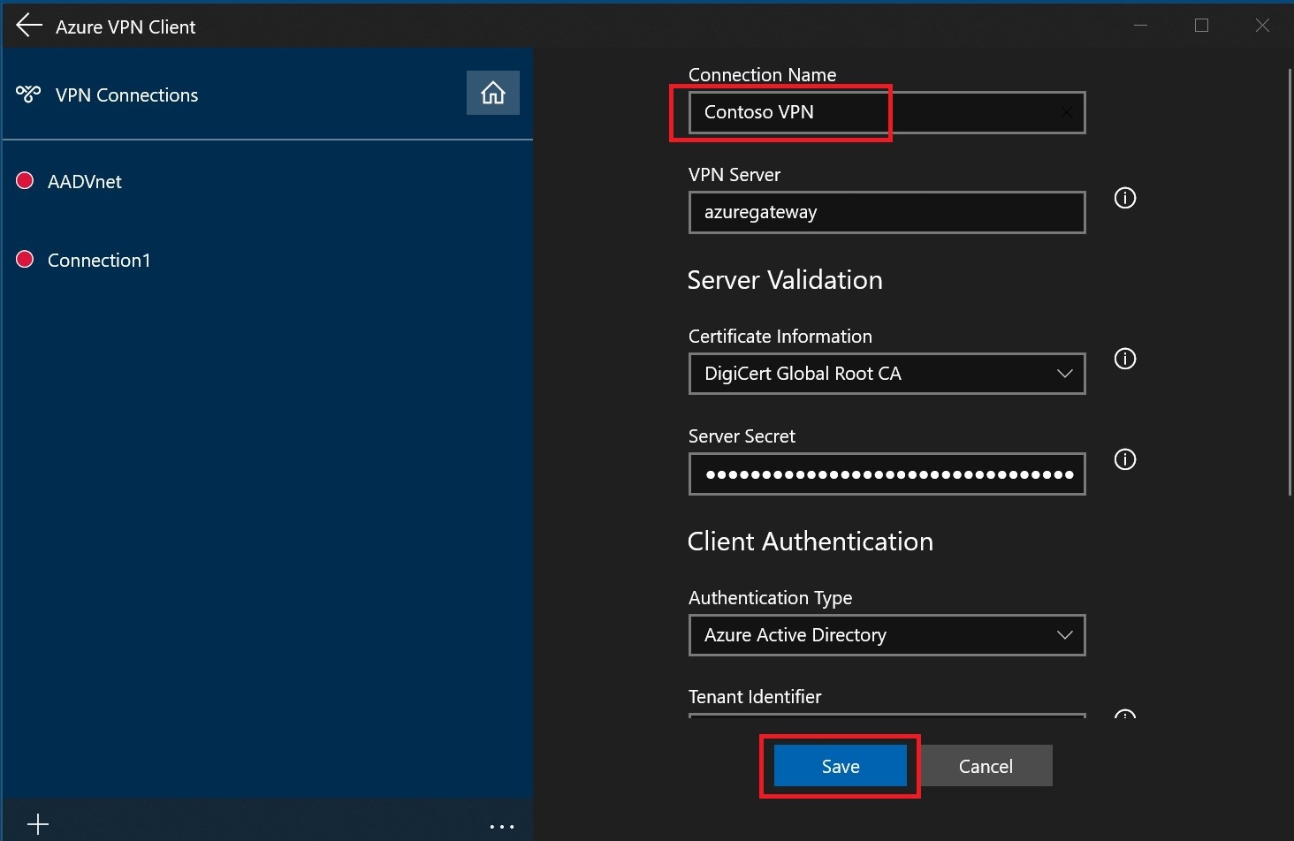Cancel the connection edits

pyautogui.click(x=986, y=766)
